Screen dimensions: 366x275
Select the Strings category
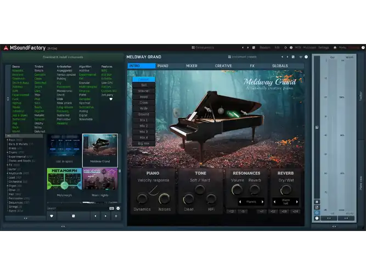14,207
